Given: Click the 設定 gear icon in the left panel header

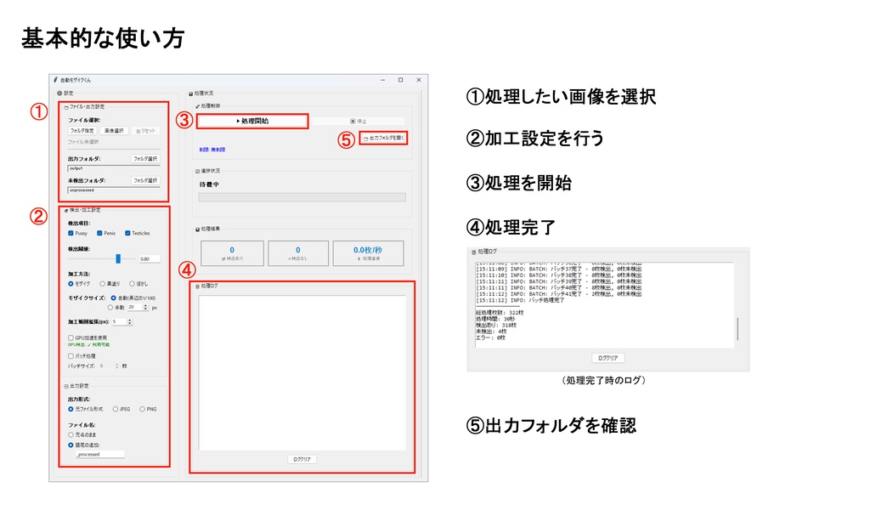Looking at the screenshot, I should point(59,93).
